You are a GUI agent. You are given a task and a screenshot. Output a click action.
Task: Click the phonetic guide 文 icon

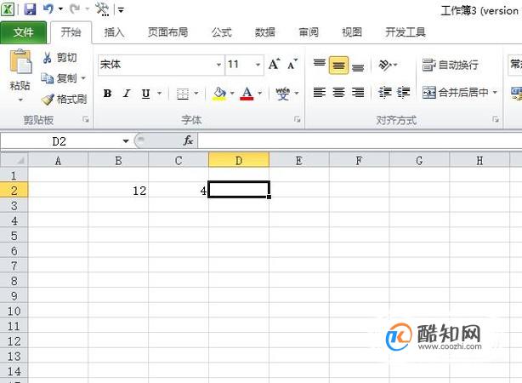282,94
